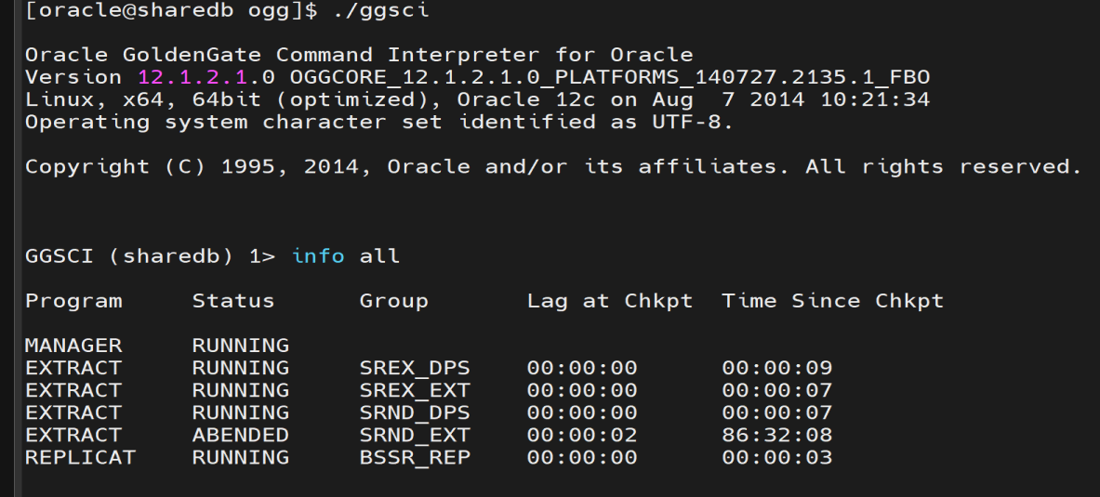The width and height of the screenshot is (1100, 497).
Task: Click the SREX_EXT group name
Action: point(415,390)
